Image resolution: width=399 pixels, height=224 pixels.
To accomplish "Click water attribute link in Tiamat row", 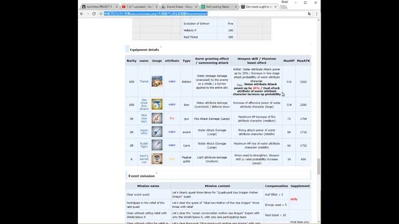I will (x=172, y=82).
